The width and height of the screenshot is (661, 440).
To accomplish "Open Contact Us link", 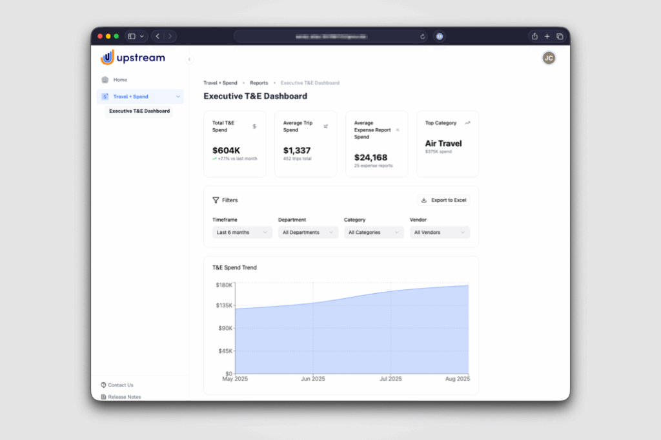I will [121, 385].
